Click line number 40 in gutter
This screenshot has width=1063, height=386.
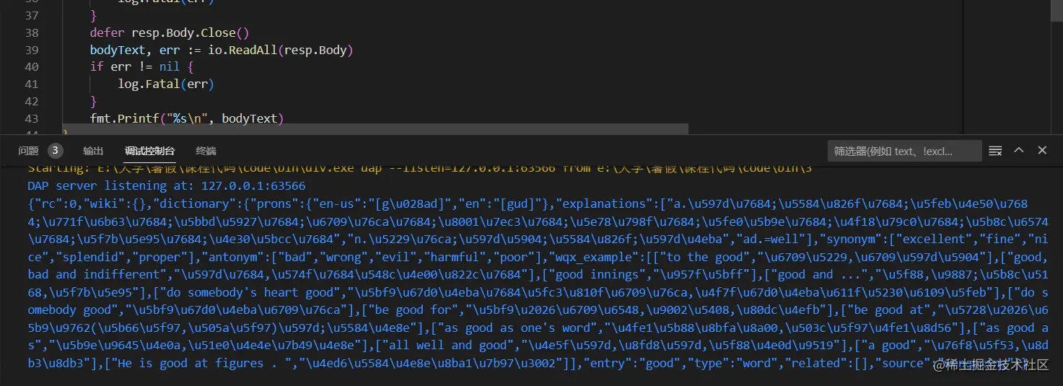(32, 66)
